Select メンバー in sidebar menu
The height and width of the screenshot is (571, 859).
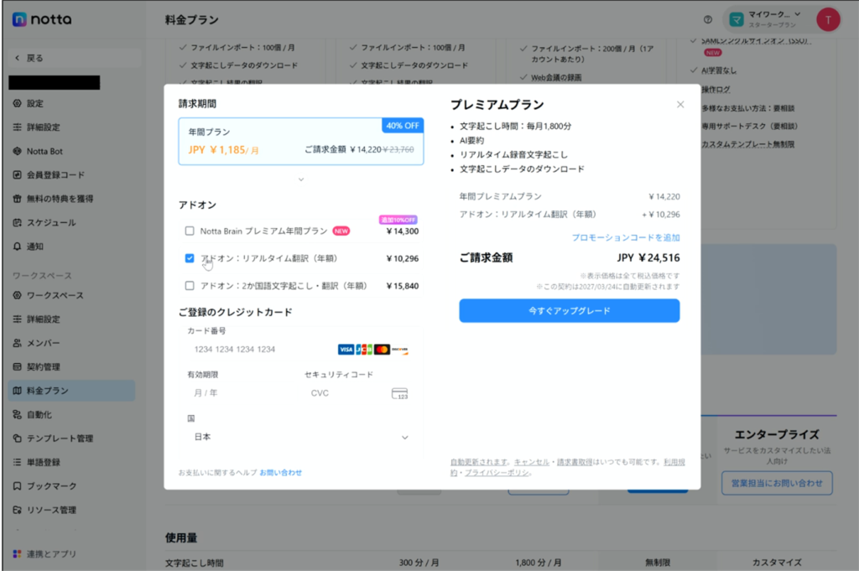click(43, 343)
